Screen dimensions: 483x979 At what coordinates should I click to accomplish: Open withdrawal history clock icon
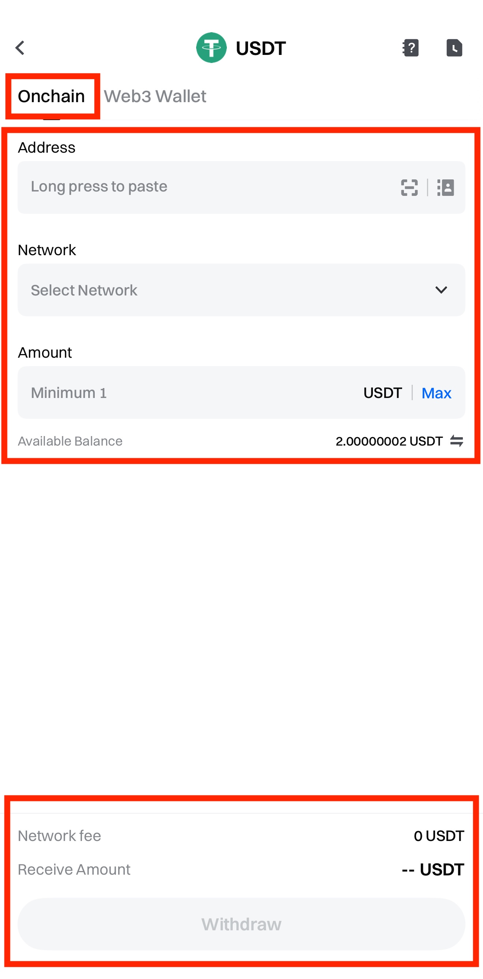coord(454,48)
